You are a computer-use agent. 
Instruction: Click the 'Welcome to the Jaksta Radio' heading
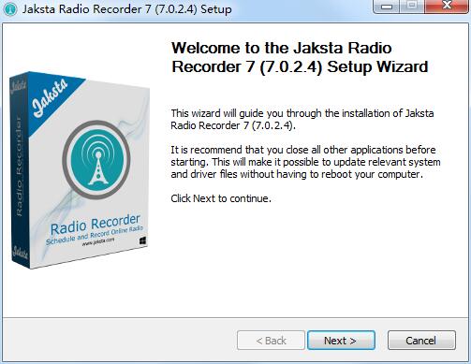300,57
